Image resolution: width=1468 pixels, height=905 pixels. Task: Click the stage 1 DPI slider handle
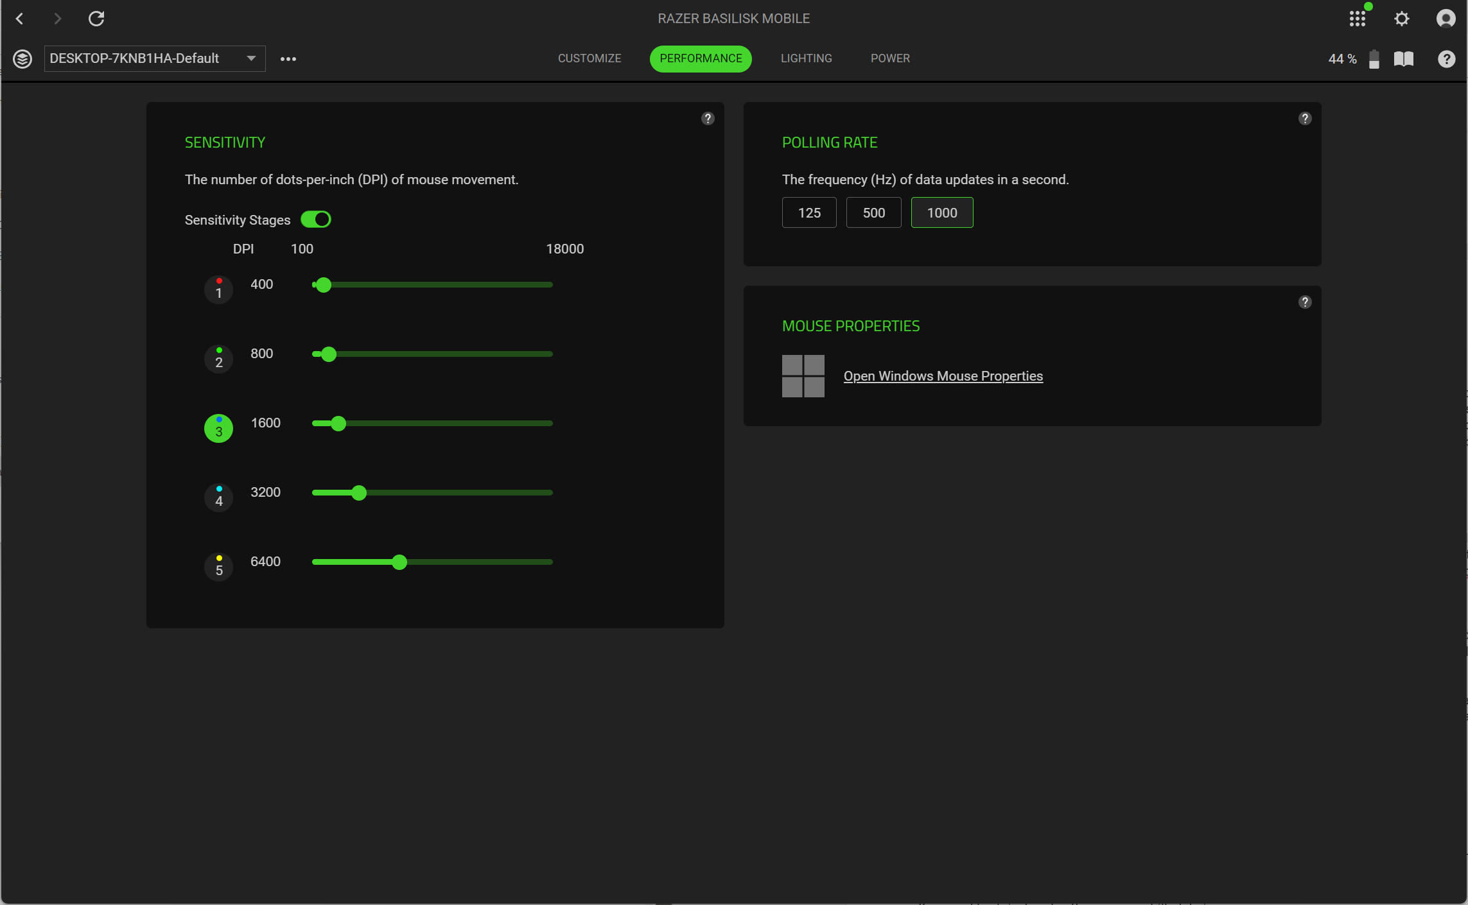click(x=324, y=284)
